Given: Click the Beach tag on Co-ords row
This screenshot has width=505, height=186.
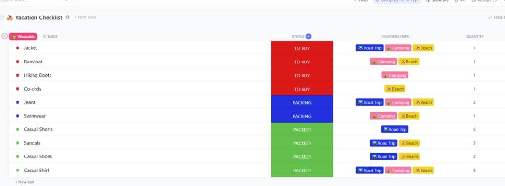Looking at the screenshot, I should 394,89.
